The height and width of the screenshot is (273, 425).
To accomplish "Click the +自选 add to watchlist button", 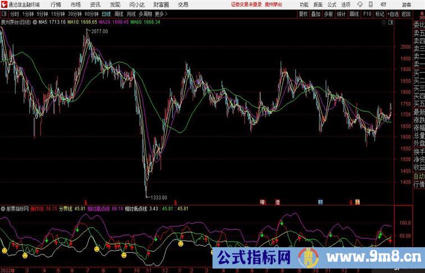I will click(x=392, y=14).
